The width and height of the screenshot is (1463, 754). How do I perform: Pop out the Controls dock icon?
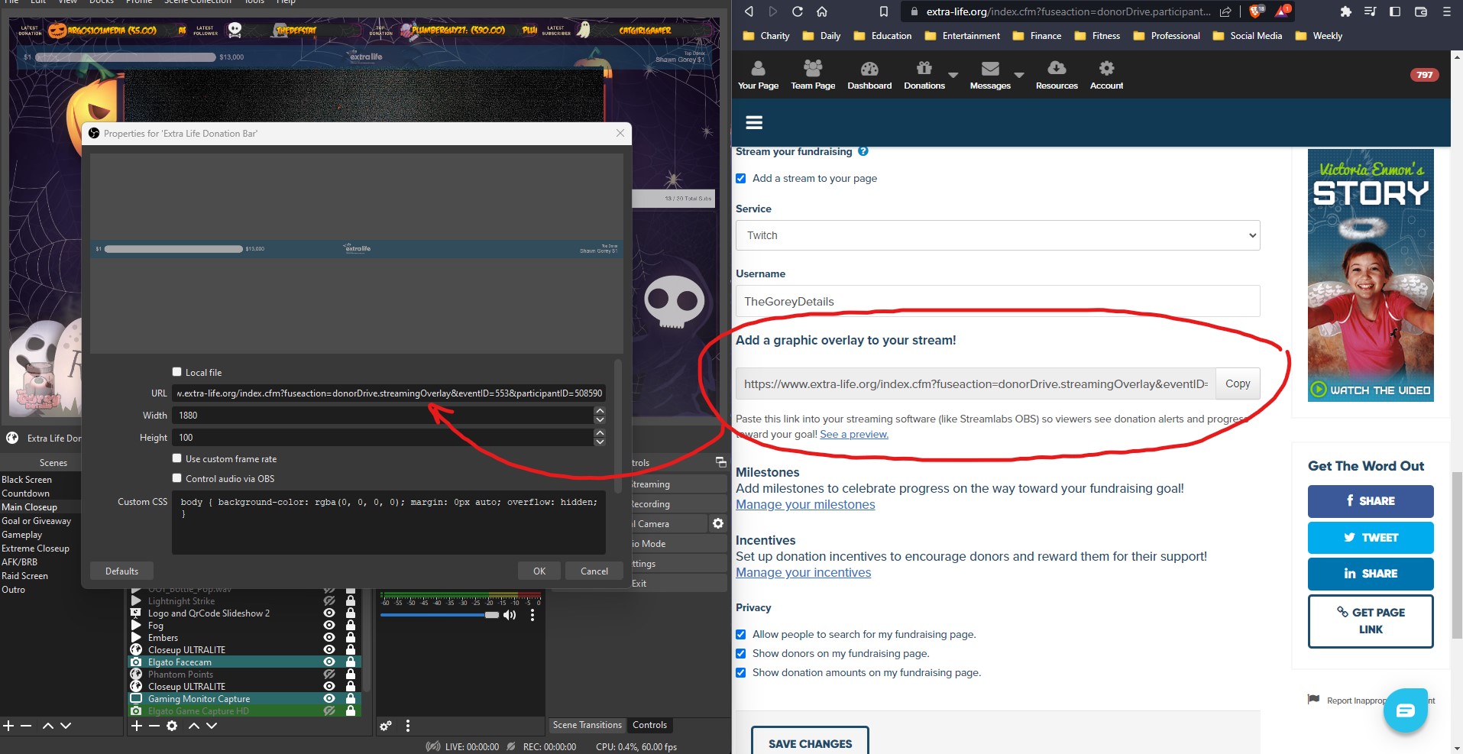coord(720,462)
